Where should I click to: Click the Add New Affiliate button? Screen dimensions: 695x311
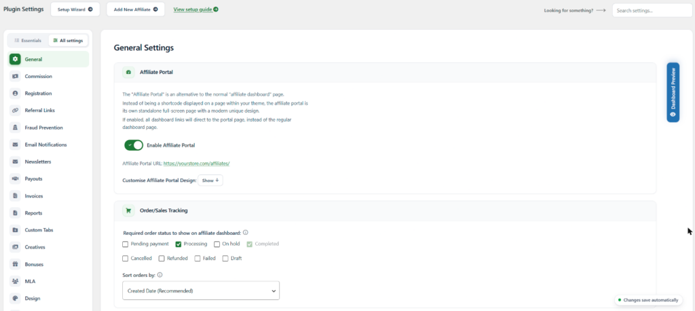click(136, 10)
